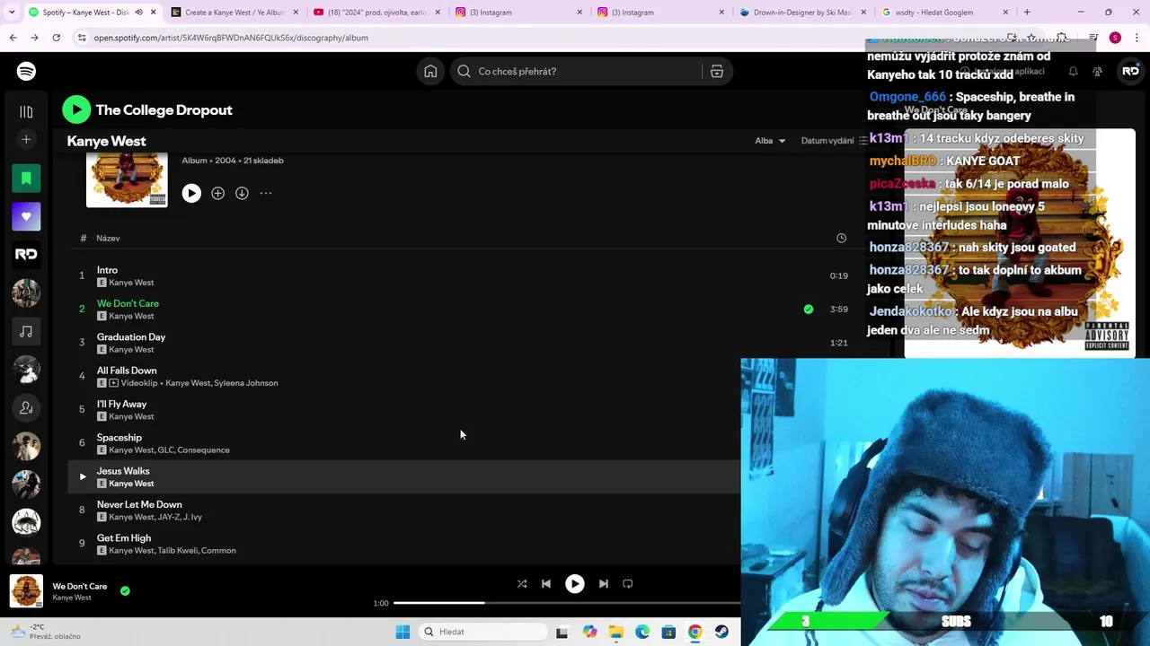
Task: Toggle repeat in player bar
Action: point(627,583)
